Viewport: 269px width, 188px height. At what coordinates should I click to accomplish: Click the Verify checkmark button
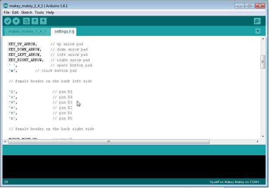pyautogui.click(x=7, y=21)
